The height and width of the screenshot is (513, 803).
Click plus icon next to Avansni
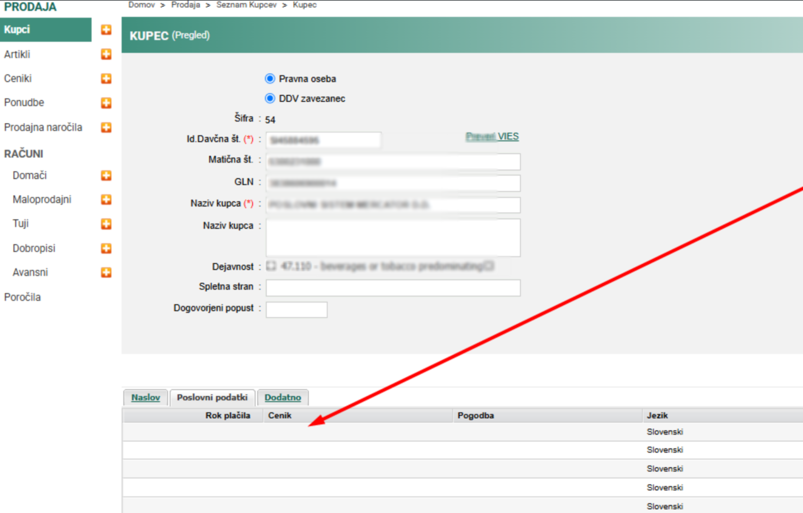[106, 272]
